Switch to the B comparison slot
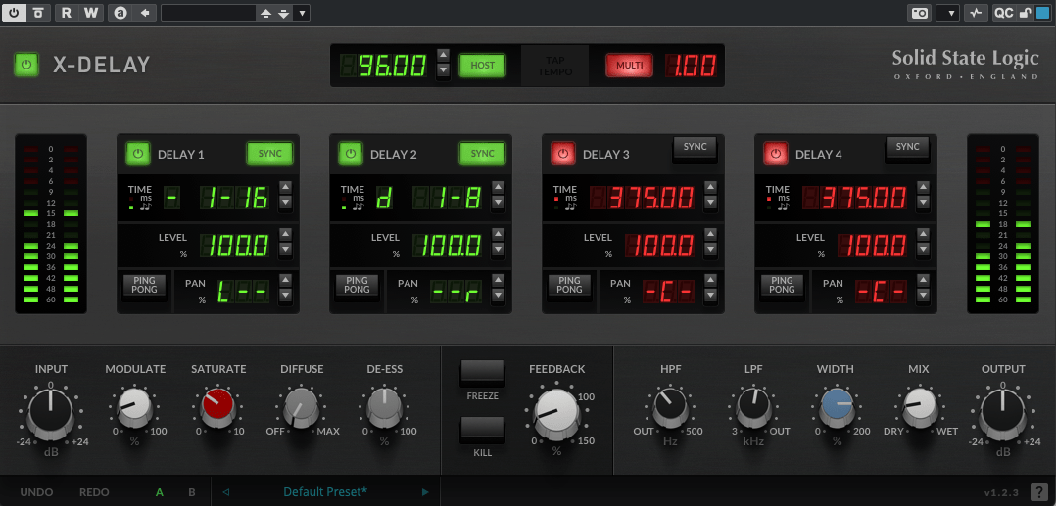Screen dimensions: 1056x506 pos(192,491)
